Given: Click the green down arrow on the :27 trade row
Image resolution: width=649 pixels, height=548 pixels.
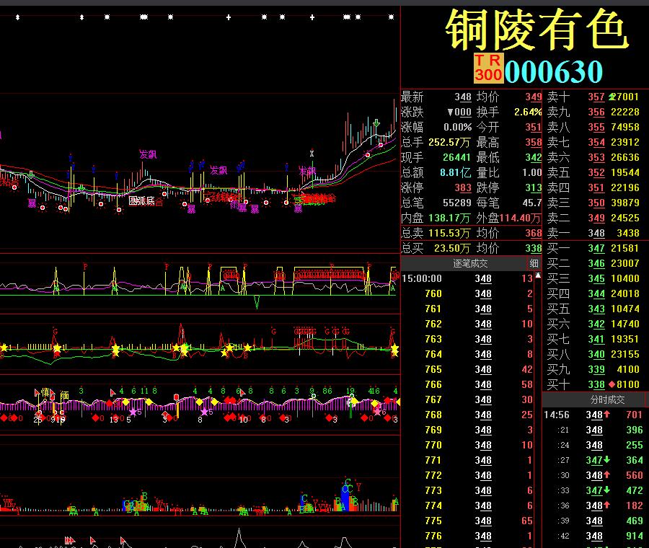Looking at the screenshot, I should tap(606, 459).
